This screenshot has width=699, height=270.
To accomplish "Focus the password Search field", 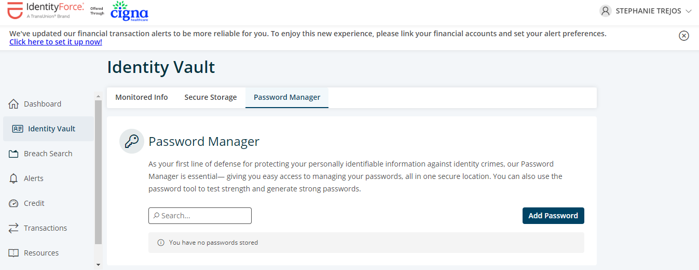I will (200, 216).
